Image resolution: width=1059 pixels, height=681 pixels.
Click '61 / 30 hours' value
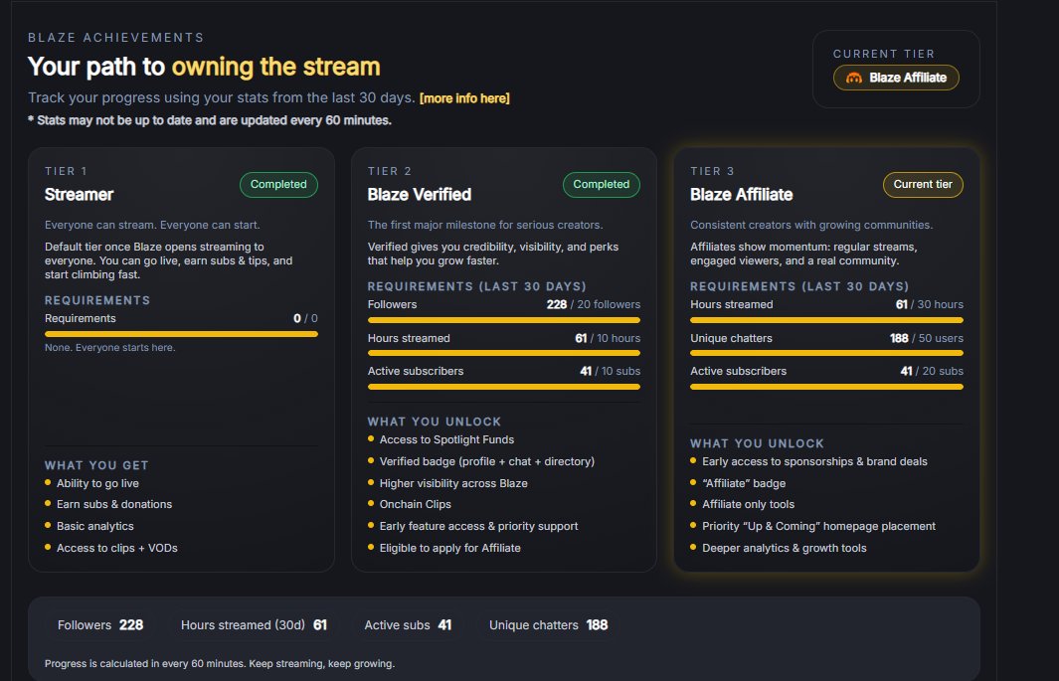(x=930, y=304)
